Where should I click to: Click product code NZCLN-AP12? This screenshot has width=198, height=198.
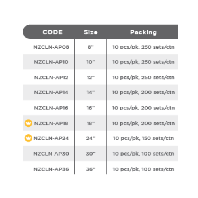pos(51,77)
